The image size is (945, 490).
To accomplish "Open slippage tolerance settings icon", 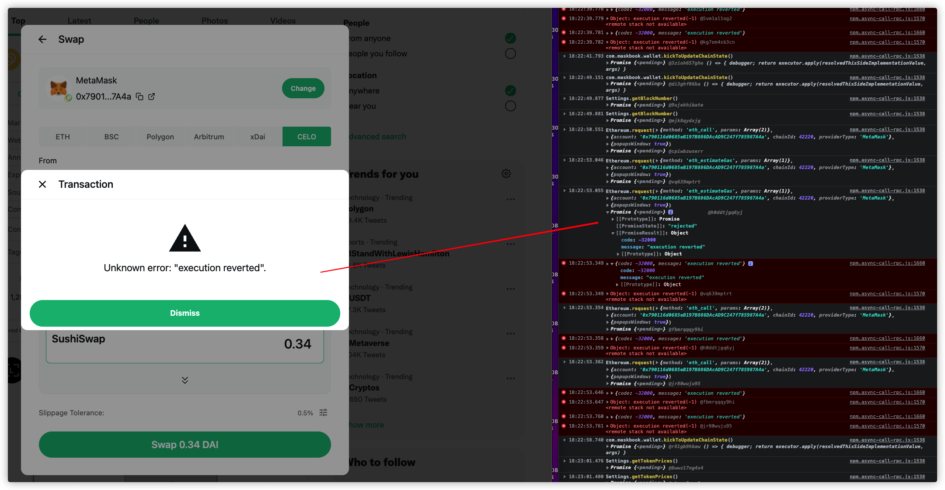I will pyautogui.click(x=323, y=413).
